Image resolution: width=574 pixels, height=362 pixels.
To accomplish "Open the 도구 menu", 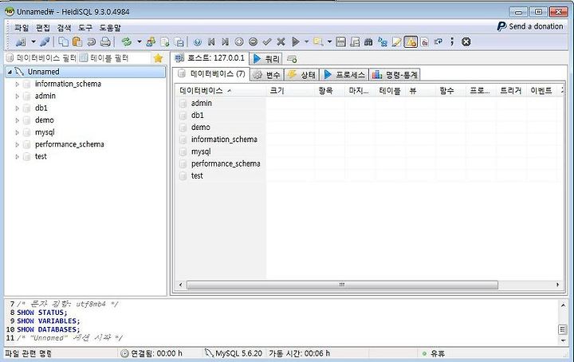I will [85, 27].
